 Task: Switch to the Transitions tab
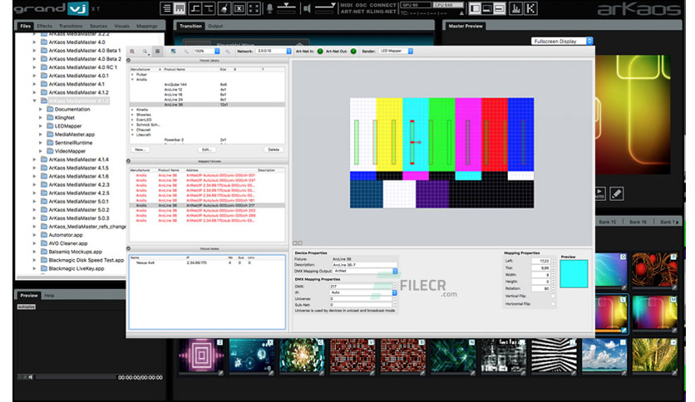coord(71,26)
